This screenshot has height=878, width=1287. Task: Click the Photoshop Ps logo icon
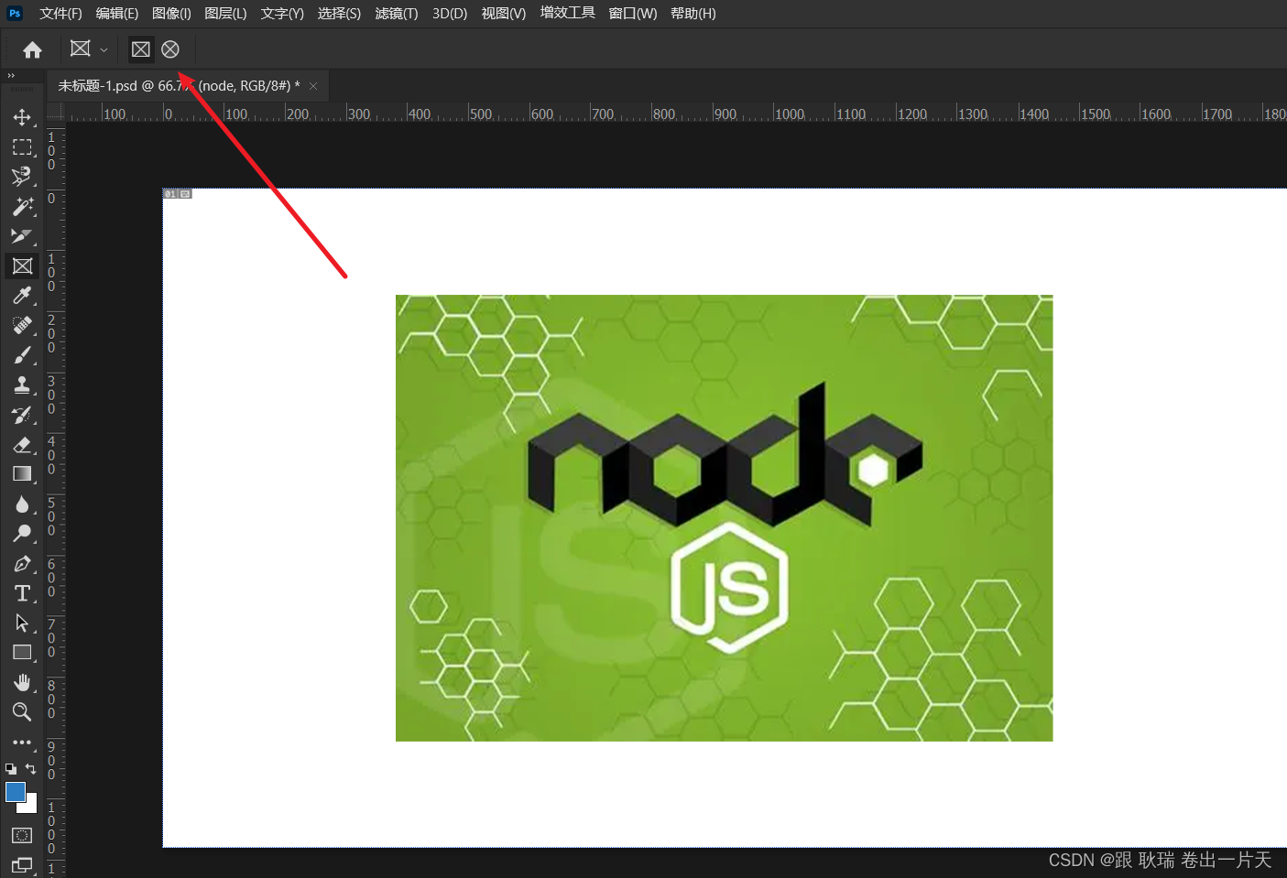click(x=15, y=13)
